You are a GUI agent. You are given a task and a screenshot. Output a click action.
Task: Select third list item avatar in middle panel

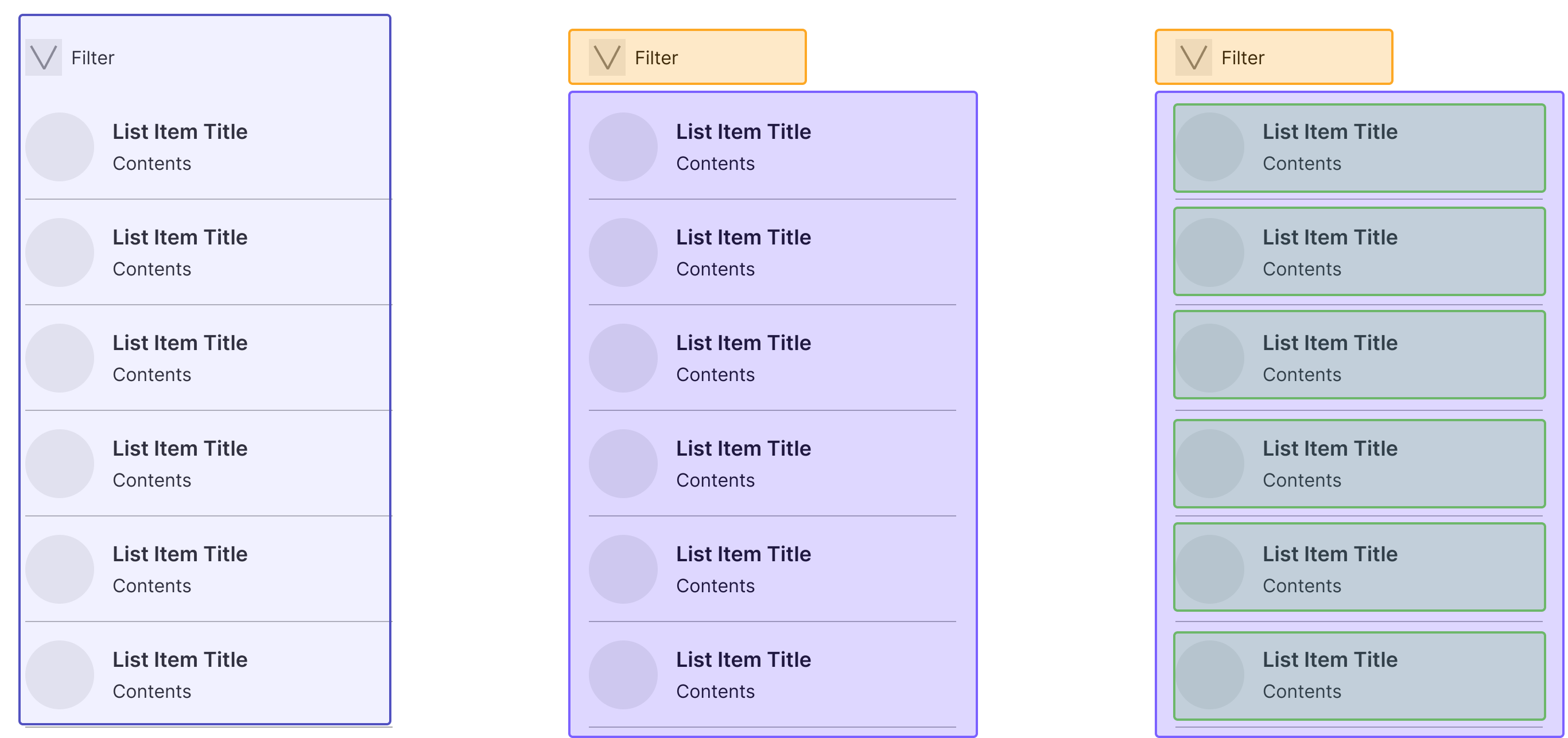point(623,358)
